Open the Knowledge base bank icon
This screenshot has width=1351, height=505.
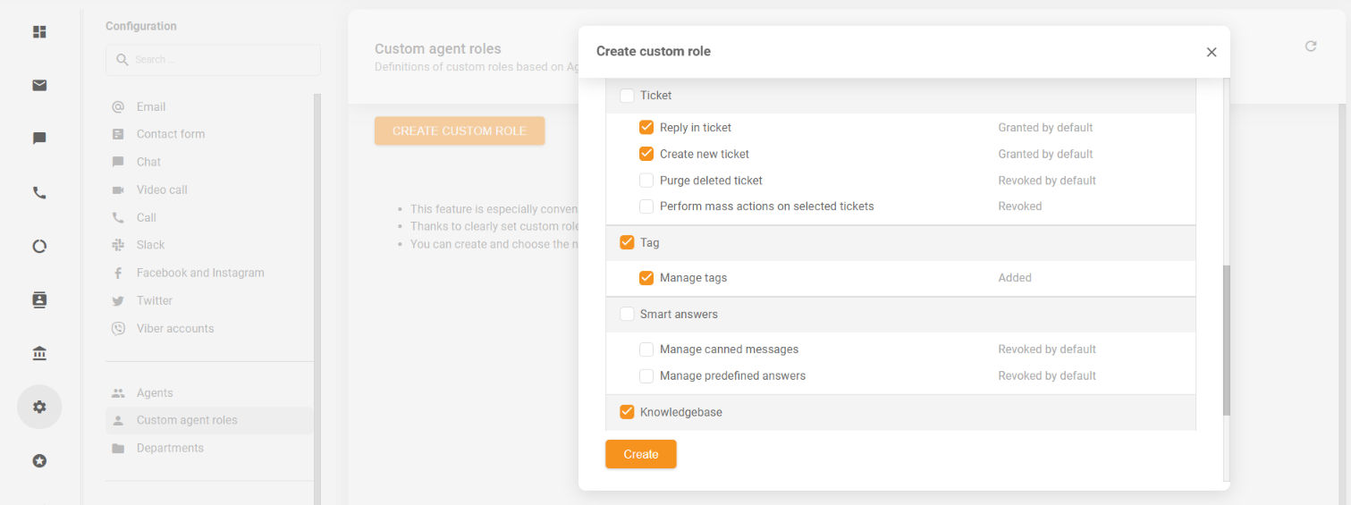(x=39, y=354)
